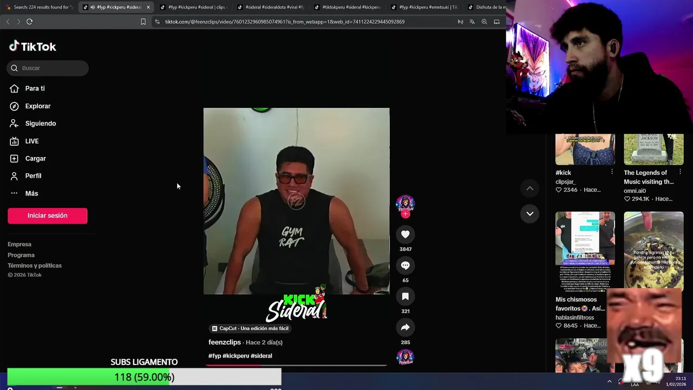Click the bookmark icon in the address bar
The height and width of the screenshot is (390, 693).
click(143, 22)
